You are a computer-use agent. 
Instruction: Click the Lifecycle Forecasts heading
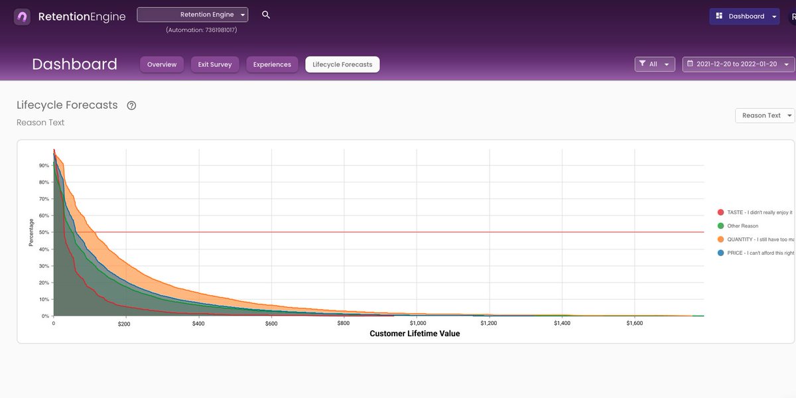[67, 105]
